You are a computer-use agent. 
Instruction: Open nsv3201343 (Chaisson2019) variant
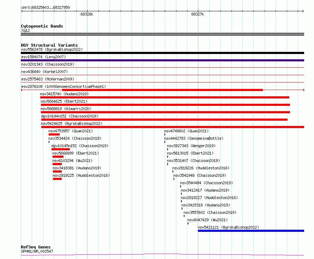pyautogui.click(x=48, y=64)
